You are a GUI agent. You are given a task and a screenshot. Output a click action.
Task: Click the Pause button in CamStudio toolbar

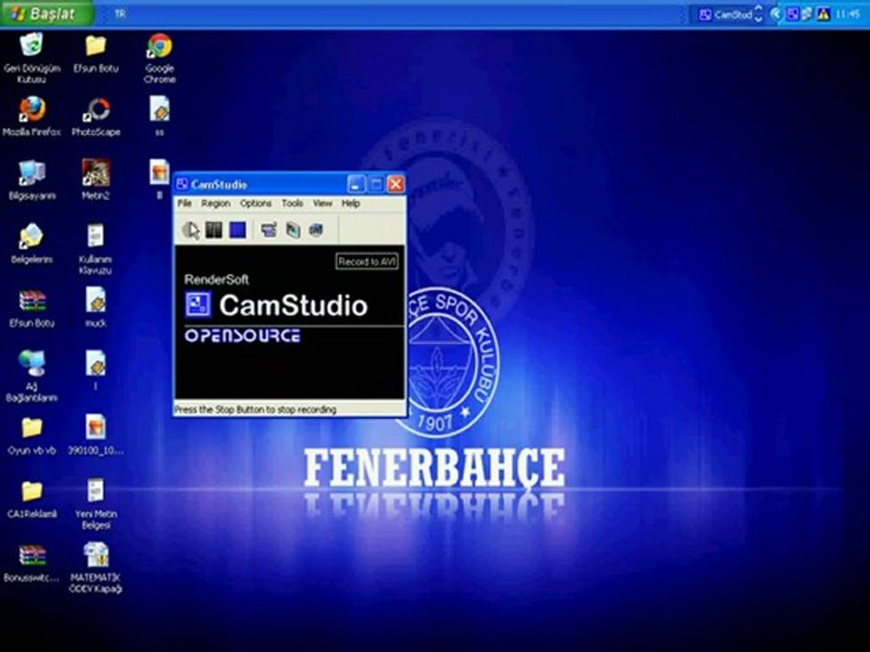tap(214, 230)
